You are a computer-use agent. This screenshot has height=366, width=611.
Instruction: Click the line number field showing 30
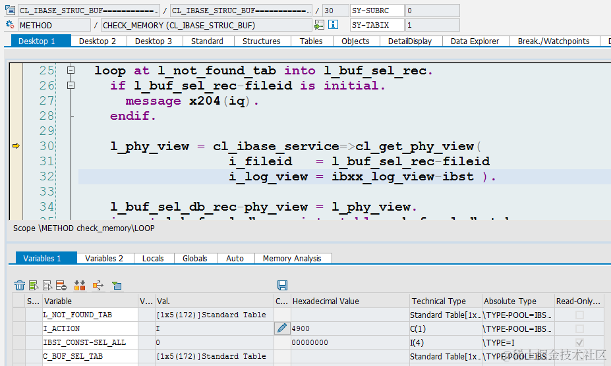[x=335, y=11]
